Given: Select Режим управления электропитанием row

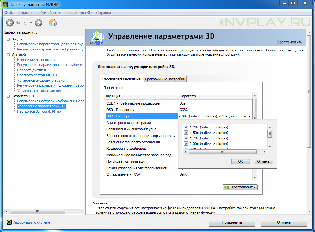Looking at the screenshot, I should [142, 168].
